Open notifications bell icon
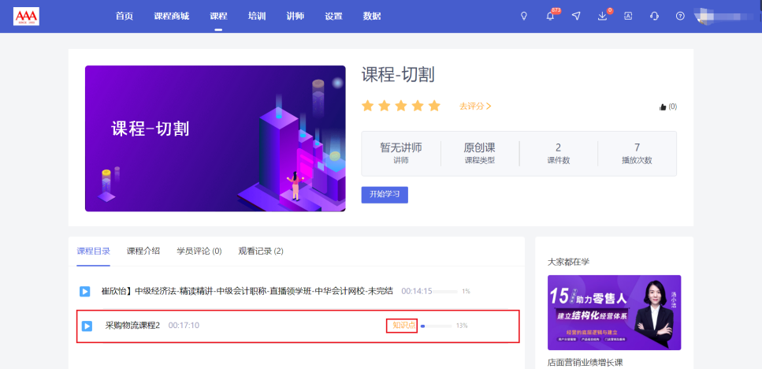This screenshot has width=762, height=369. coord(550,16)
